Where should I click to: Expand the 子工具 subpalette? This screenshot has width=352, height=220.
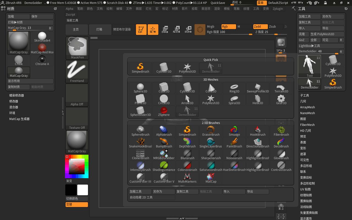click(x=304, y=95)
